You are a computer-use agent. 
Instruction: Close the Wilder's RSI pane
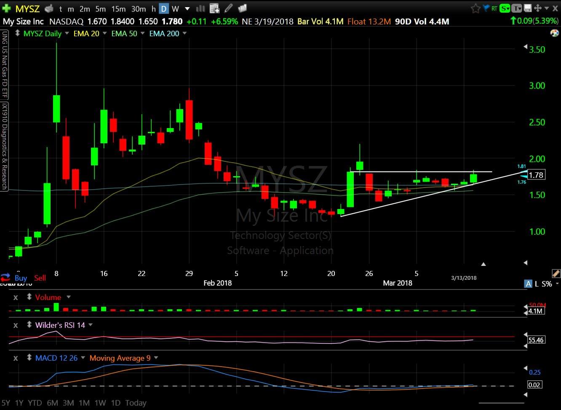16,325
